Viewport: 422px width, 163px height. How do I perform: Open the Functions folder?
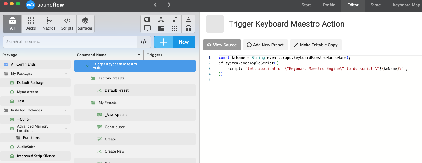point(35,138)
